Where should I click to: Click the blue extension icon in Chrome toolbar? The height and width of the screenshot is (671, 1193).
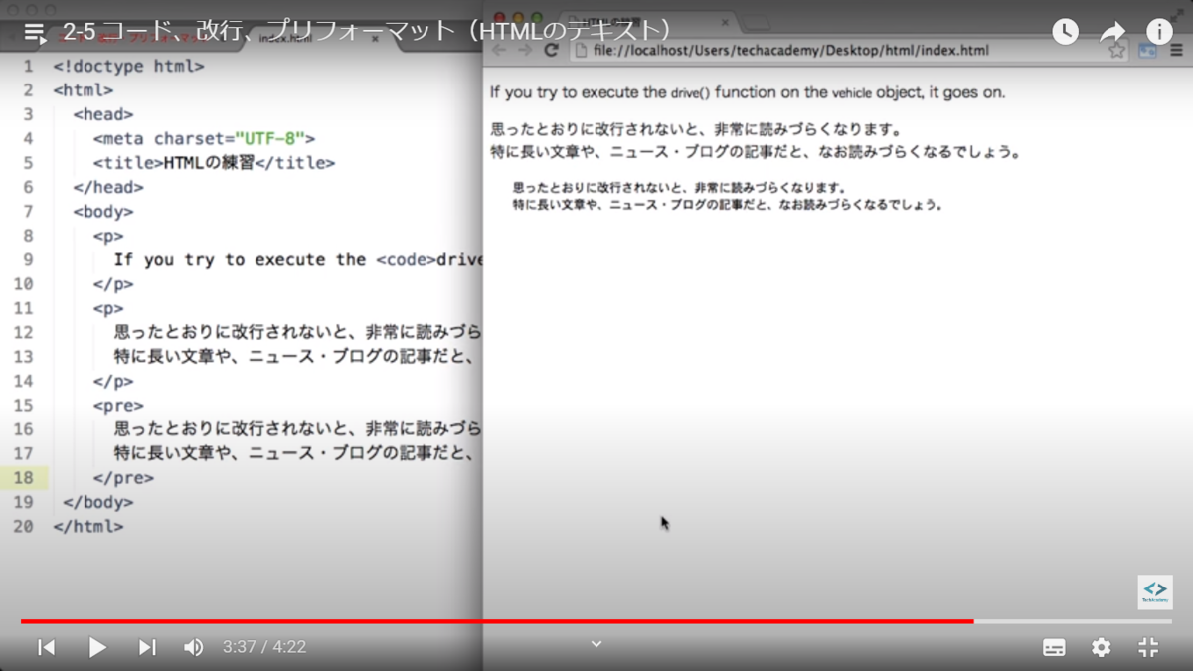pyautogui.click(x=1147, y=50)
